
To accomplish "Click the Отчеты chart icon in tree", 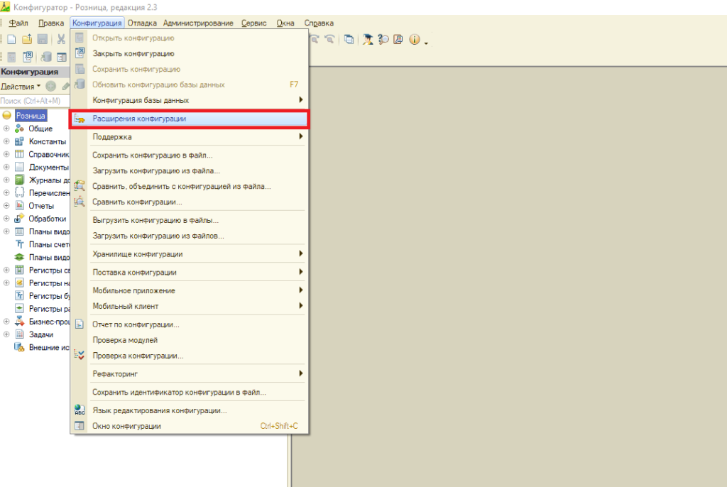I will [x=20, y=206].
